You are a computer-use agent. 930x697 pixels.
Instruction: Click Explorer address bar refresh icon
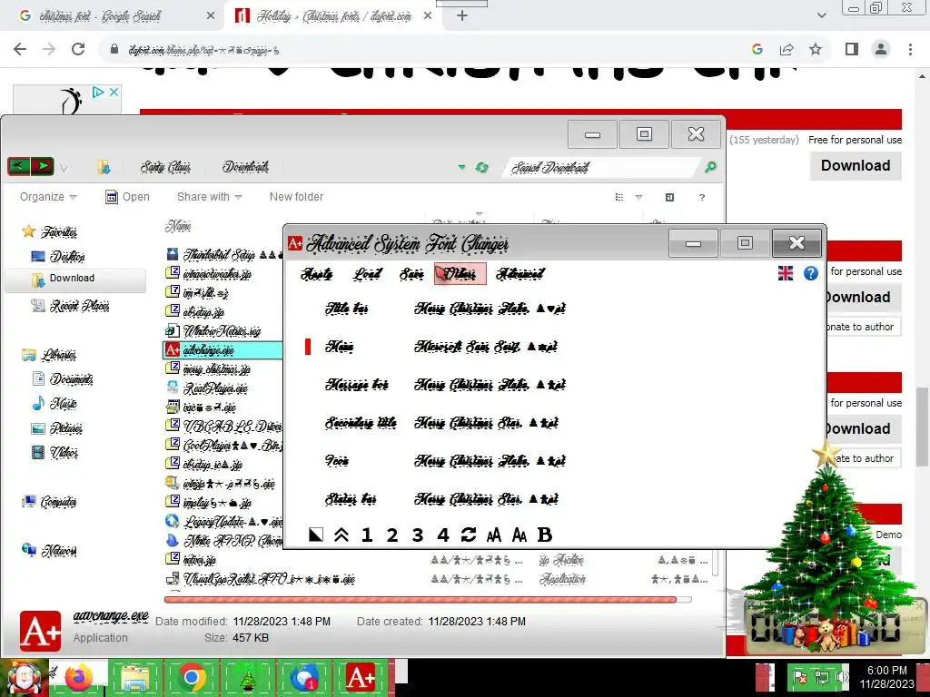click(x=481, y=168)
